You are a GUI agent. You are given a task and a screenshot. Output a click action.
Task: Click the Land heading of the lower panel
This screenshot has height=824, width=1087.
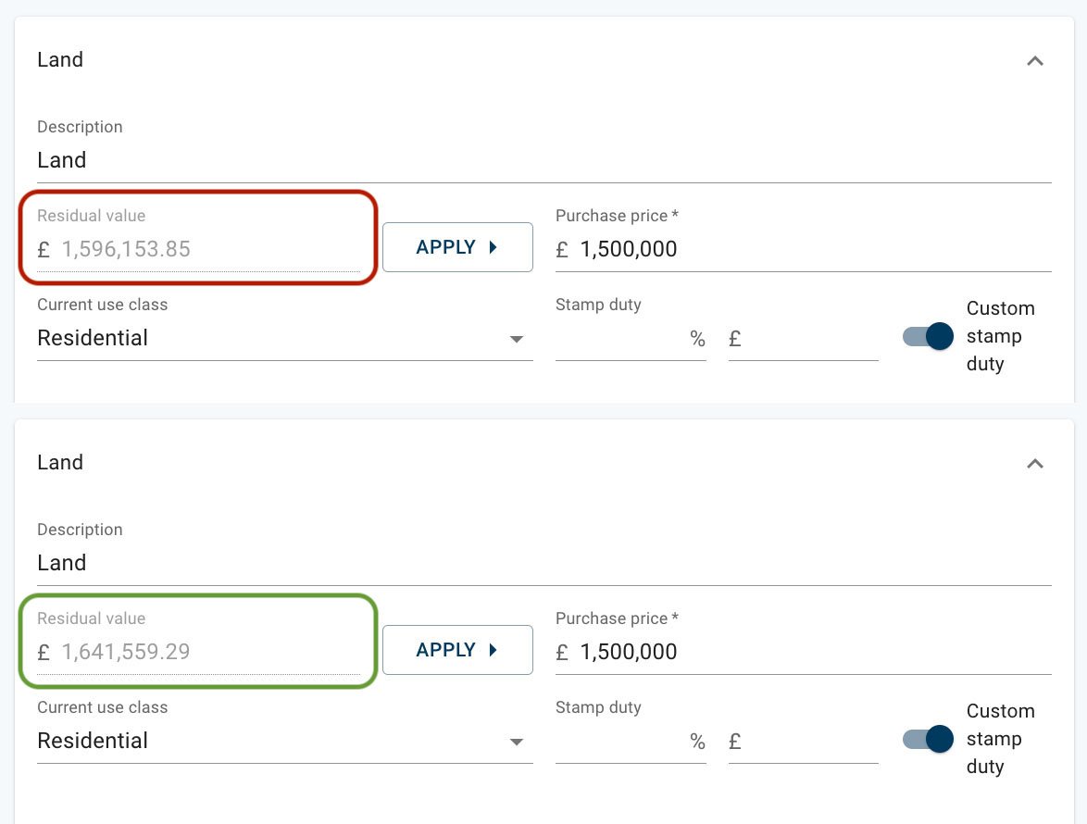(x=60, y=463)
